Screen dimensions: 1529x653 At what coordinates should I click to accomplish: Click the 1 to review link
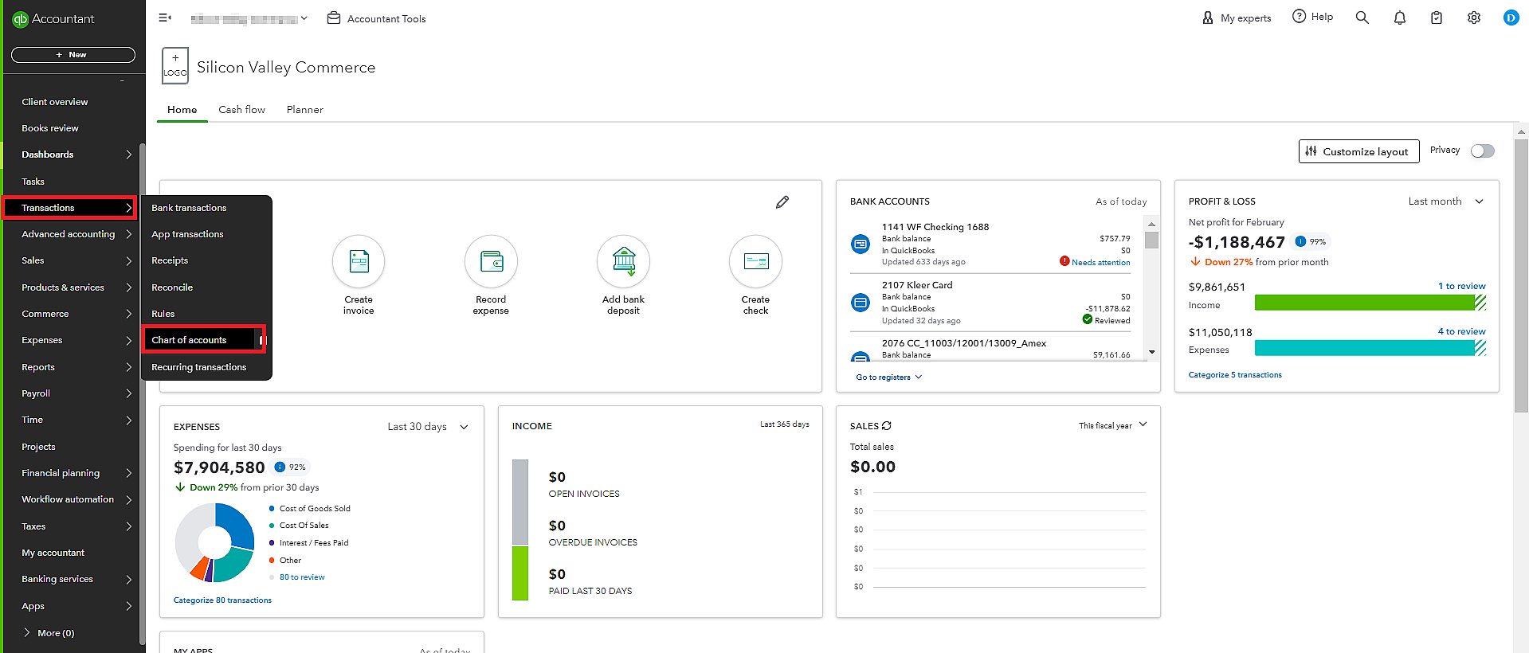coord(1461,286)
